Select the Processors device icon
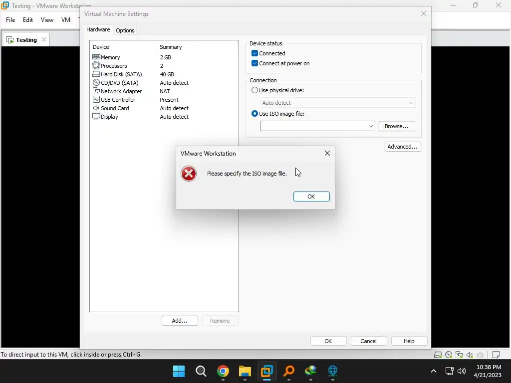The width and height of the screenshot is (511, 383). click(x=96, y=65)
